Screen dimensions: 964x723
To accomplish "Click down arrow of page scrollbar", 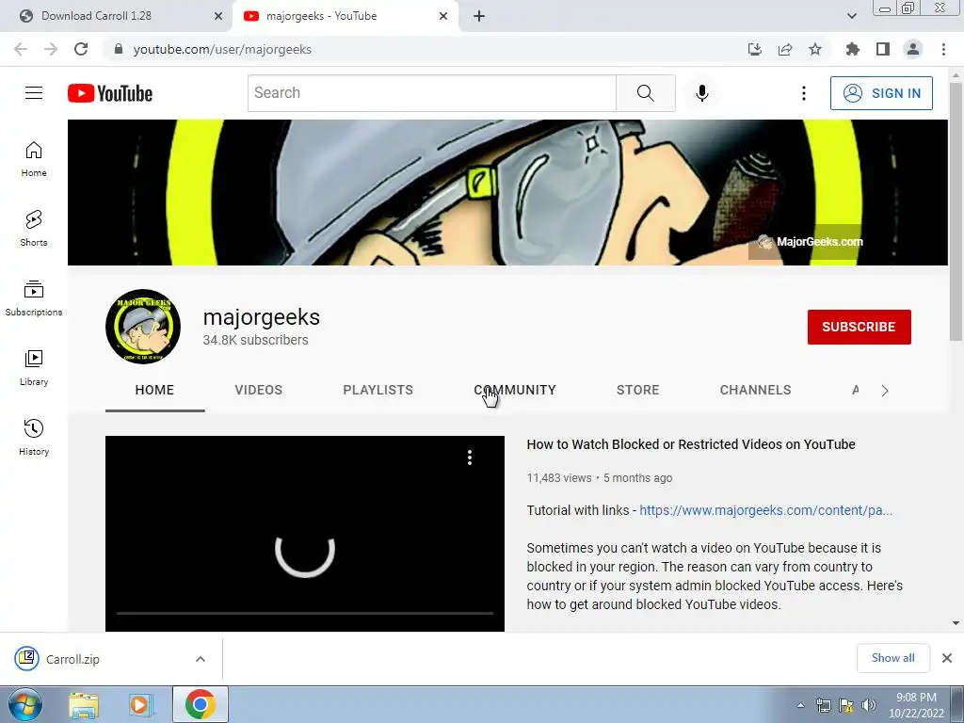I will point(956,623).
